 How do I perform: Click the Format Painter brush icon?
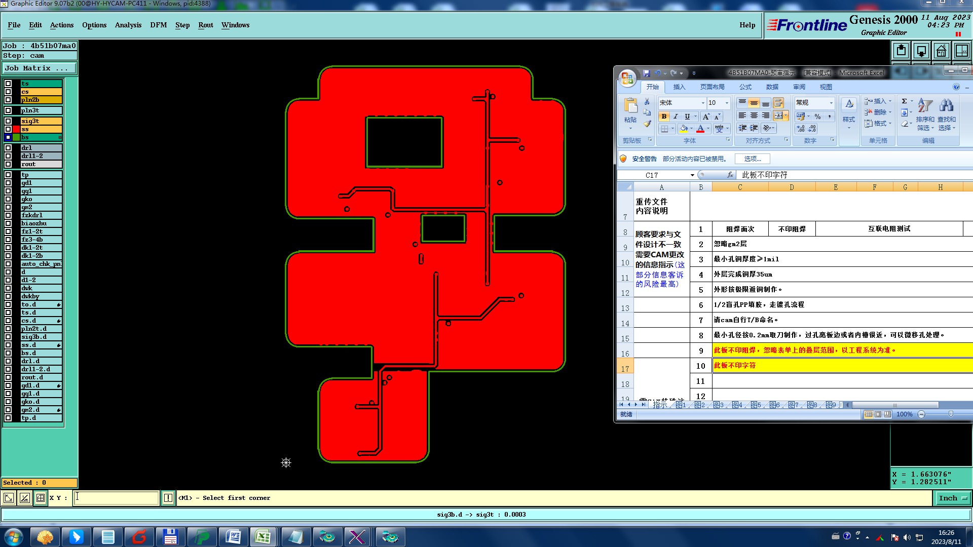pos(647,124)
